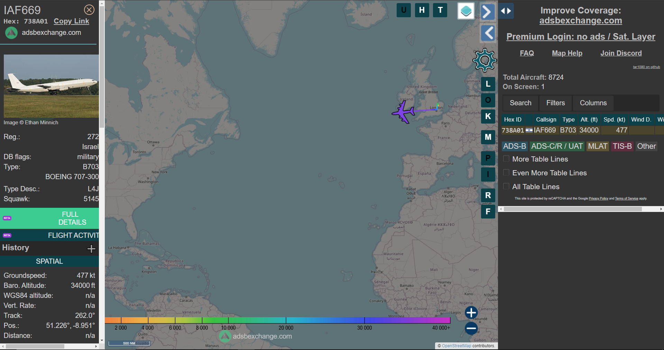Click the L map button
Viewport: 664px width, 350px height.
point(488,84)
